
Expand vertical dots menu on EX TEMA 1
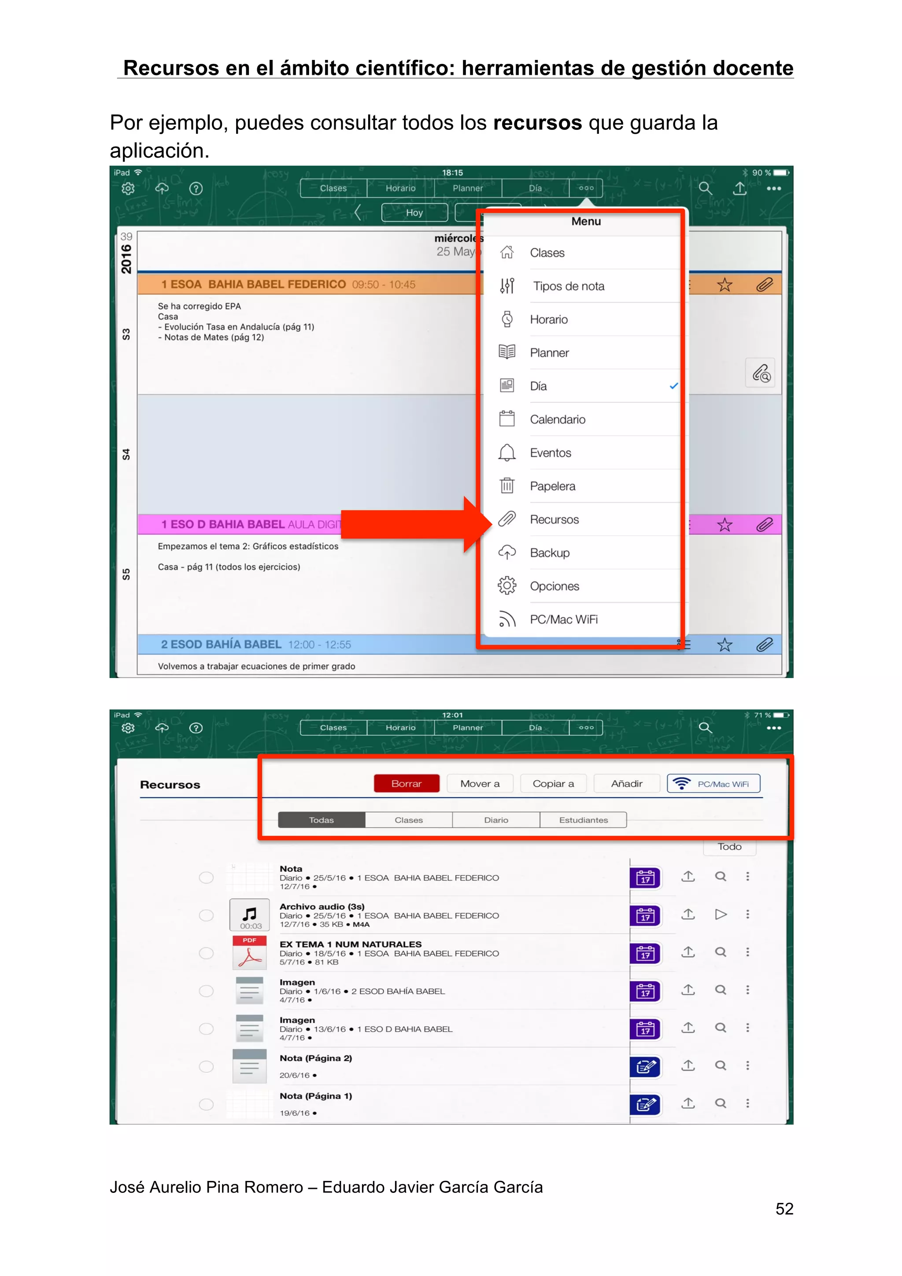tap(747, 952)
